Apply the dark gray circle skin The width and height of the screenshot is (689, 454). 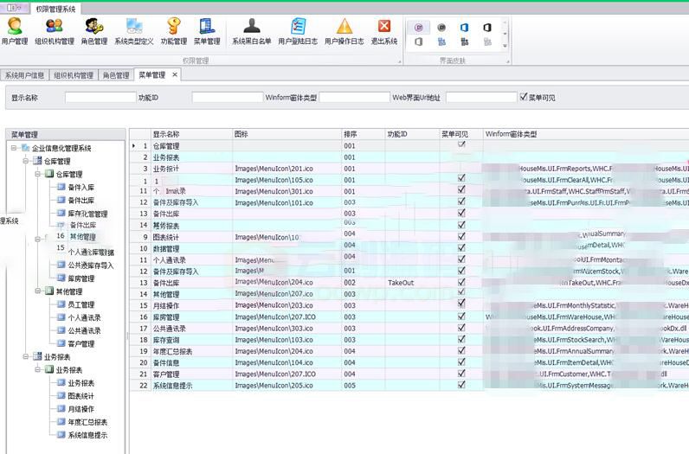tap(441, 27)
